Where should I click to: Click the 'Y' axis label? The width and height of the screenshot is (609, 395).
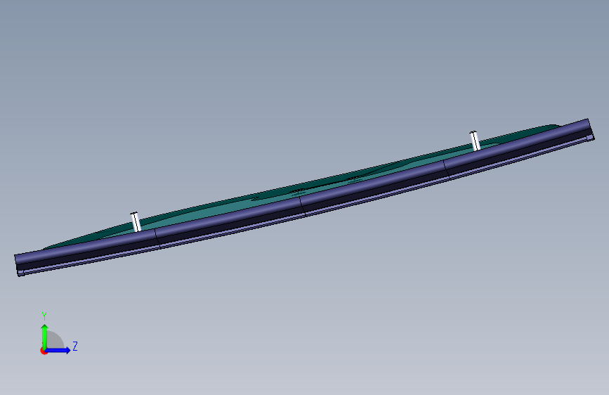44,316
